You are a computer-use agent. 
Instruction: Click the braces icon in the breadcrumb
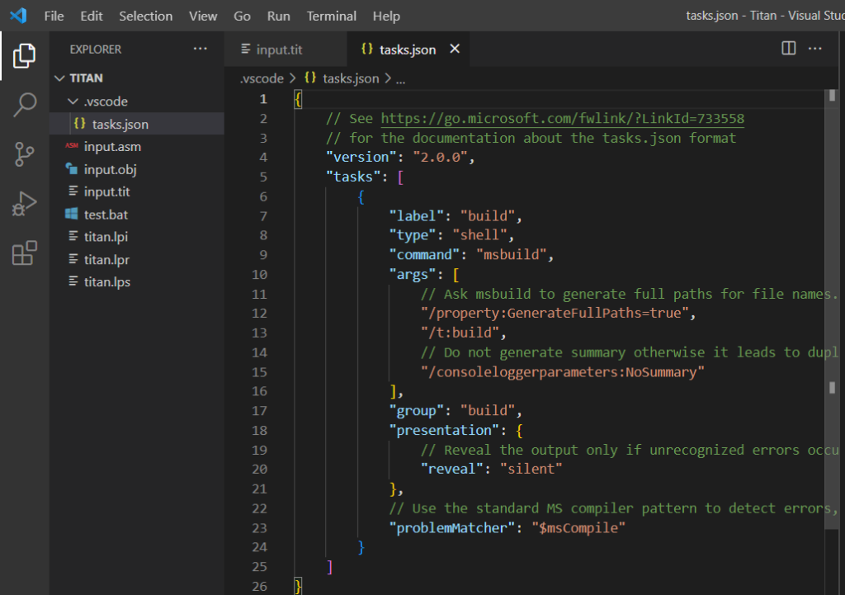pyautogui.click(x=310, y=78)
